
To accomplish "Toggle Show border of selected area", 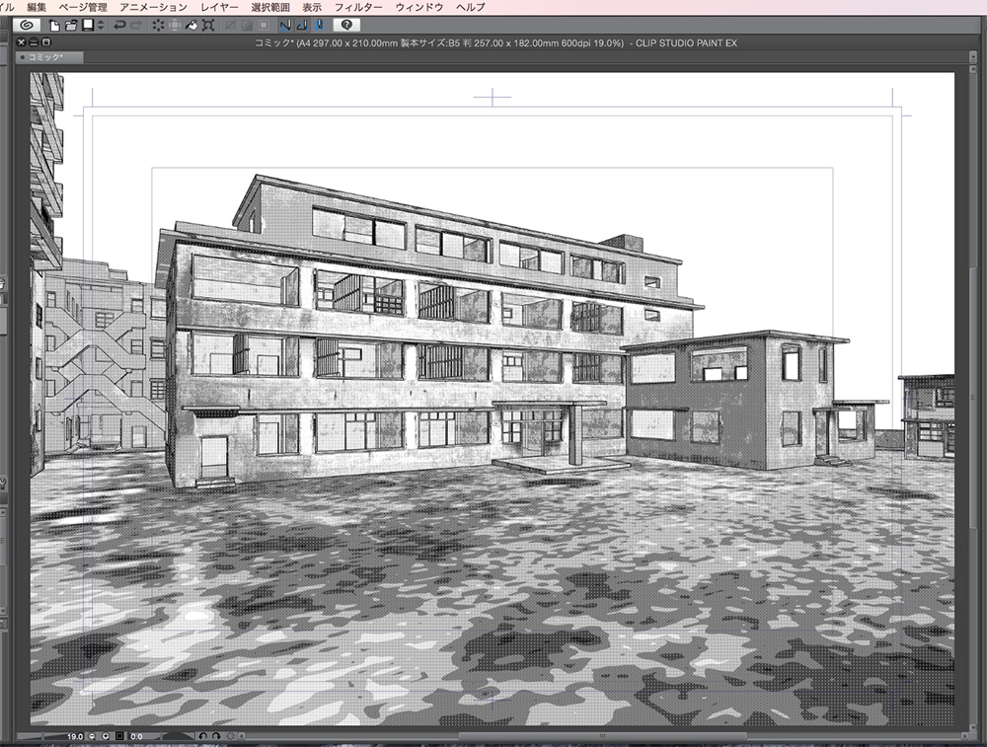I will pos(264,26).
